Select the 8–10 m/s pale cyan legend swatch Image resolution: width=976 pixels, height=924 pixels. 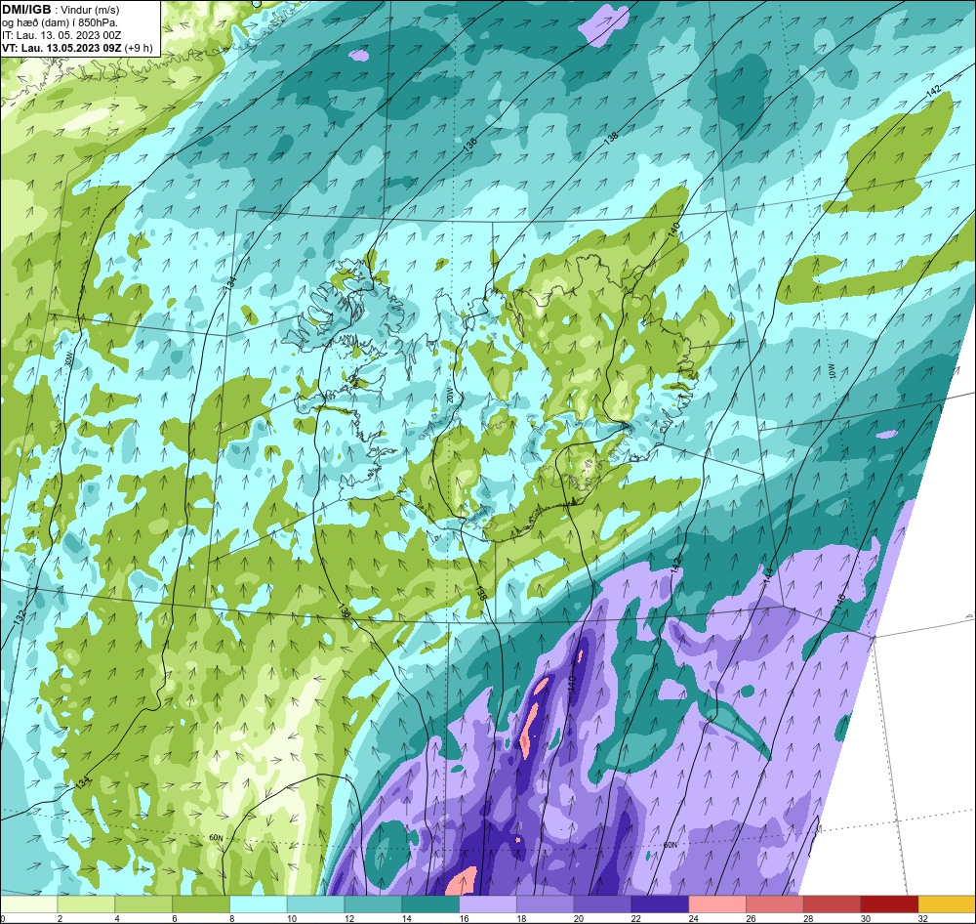click(259, 904)
